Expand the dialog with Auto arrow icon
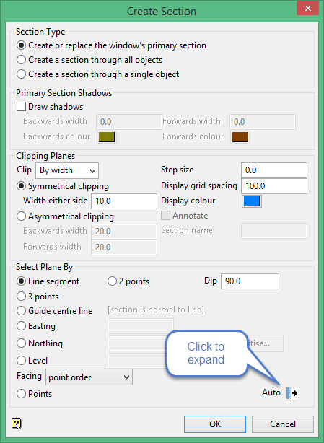Screen dimensions: 324x443 [292, 392]
